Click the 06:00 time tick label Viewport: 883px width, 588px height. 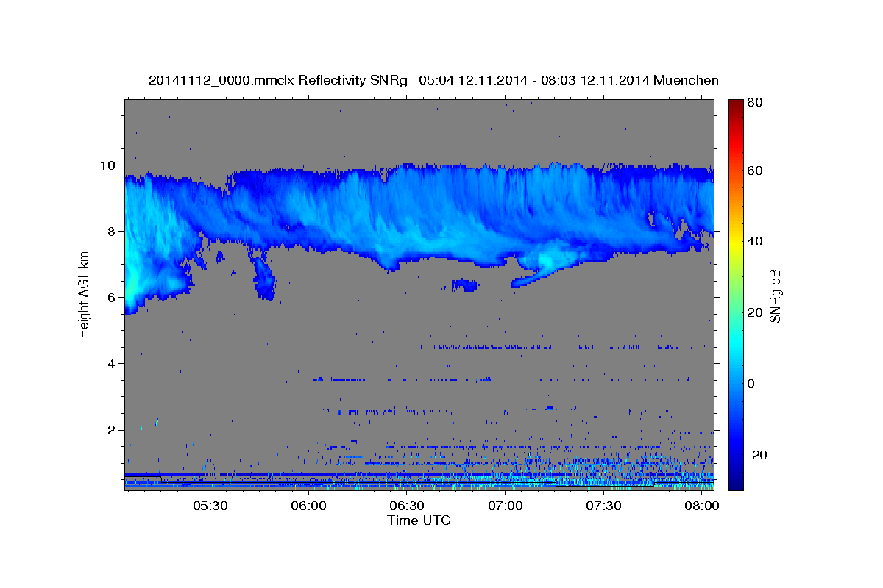308,506
